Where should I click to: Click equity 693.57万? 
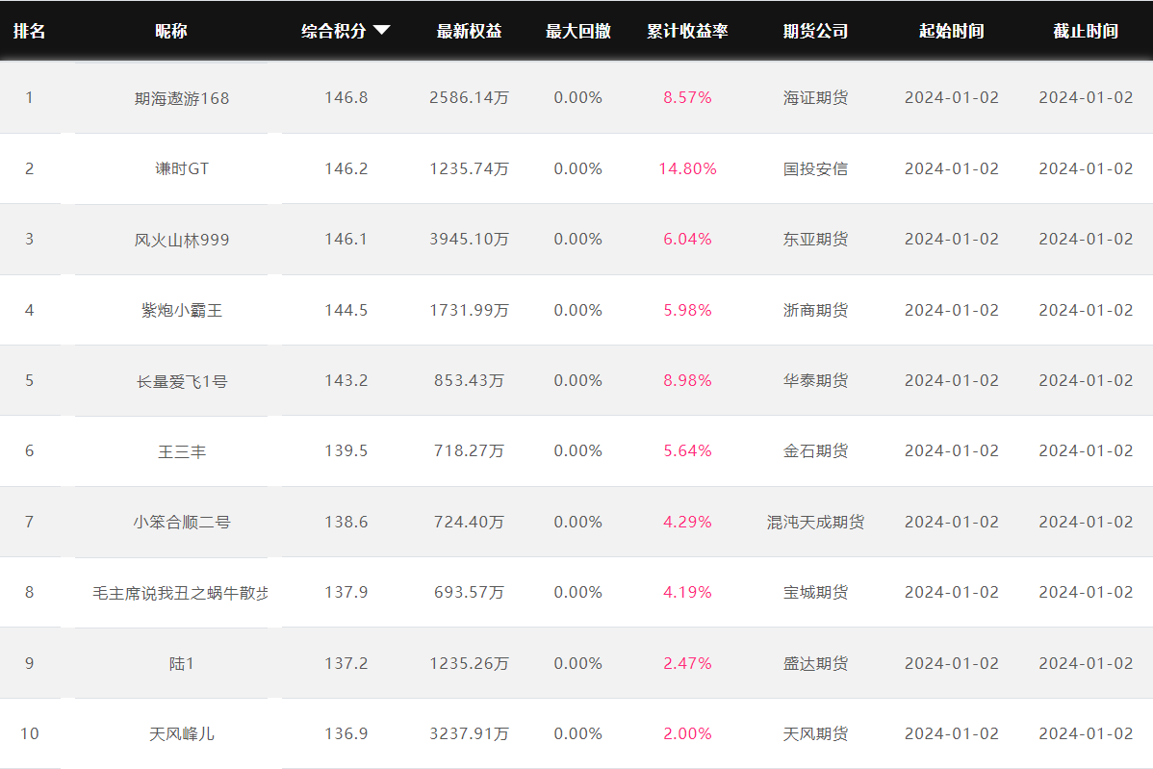pos(469,592)
